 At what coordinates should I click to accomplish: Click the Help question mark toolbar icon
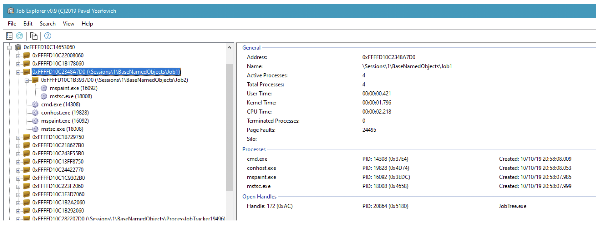point(48,36)
